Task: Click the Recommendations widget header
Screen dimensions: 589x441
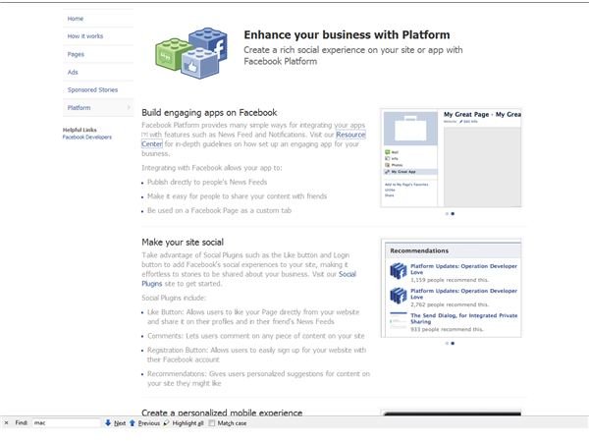Action: pyautogui.click(x=419, y=250)
